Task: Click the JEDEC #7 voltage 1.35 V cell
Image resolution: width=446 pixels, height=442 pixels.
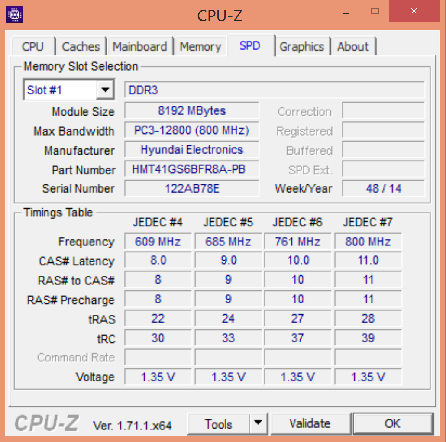Action: point(368,377)
